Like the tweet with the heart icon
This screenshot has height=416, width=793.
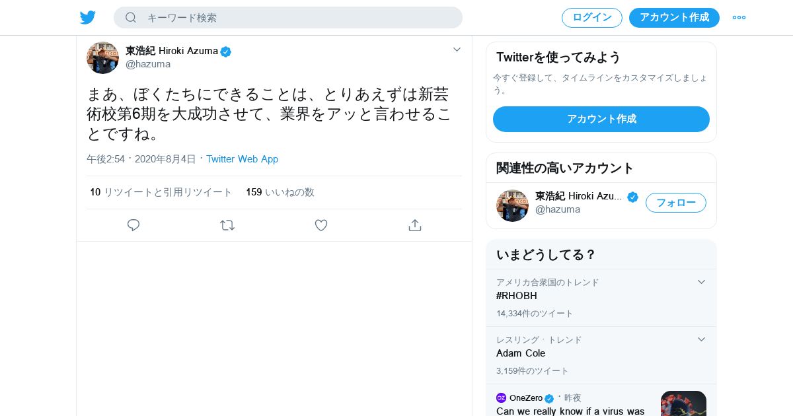tap(321, 225)
